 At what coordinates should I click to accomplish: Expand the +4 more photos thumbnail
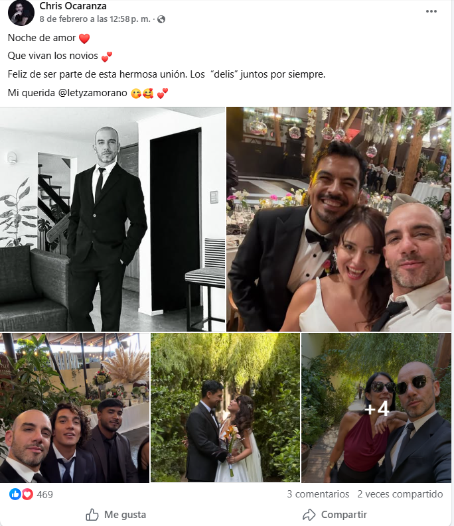point(376,407)
